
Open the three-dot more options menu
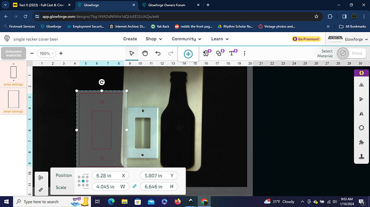pos(245,53)
